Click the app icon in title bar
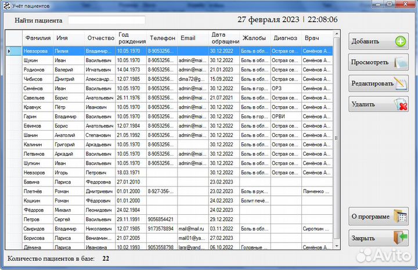 pyautogui.click(x=6, y=5)
